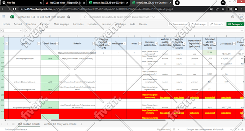This screenshot has height=131, width=245.
Task: Check the cloud save status icon beside filename
Action: (68, 17)
